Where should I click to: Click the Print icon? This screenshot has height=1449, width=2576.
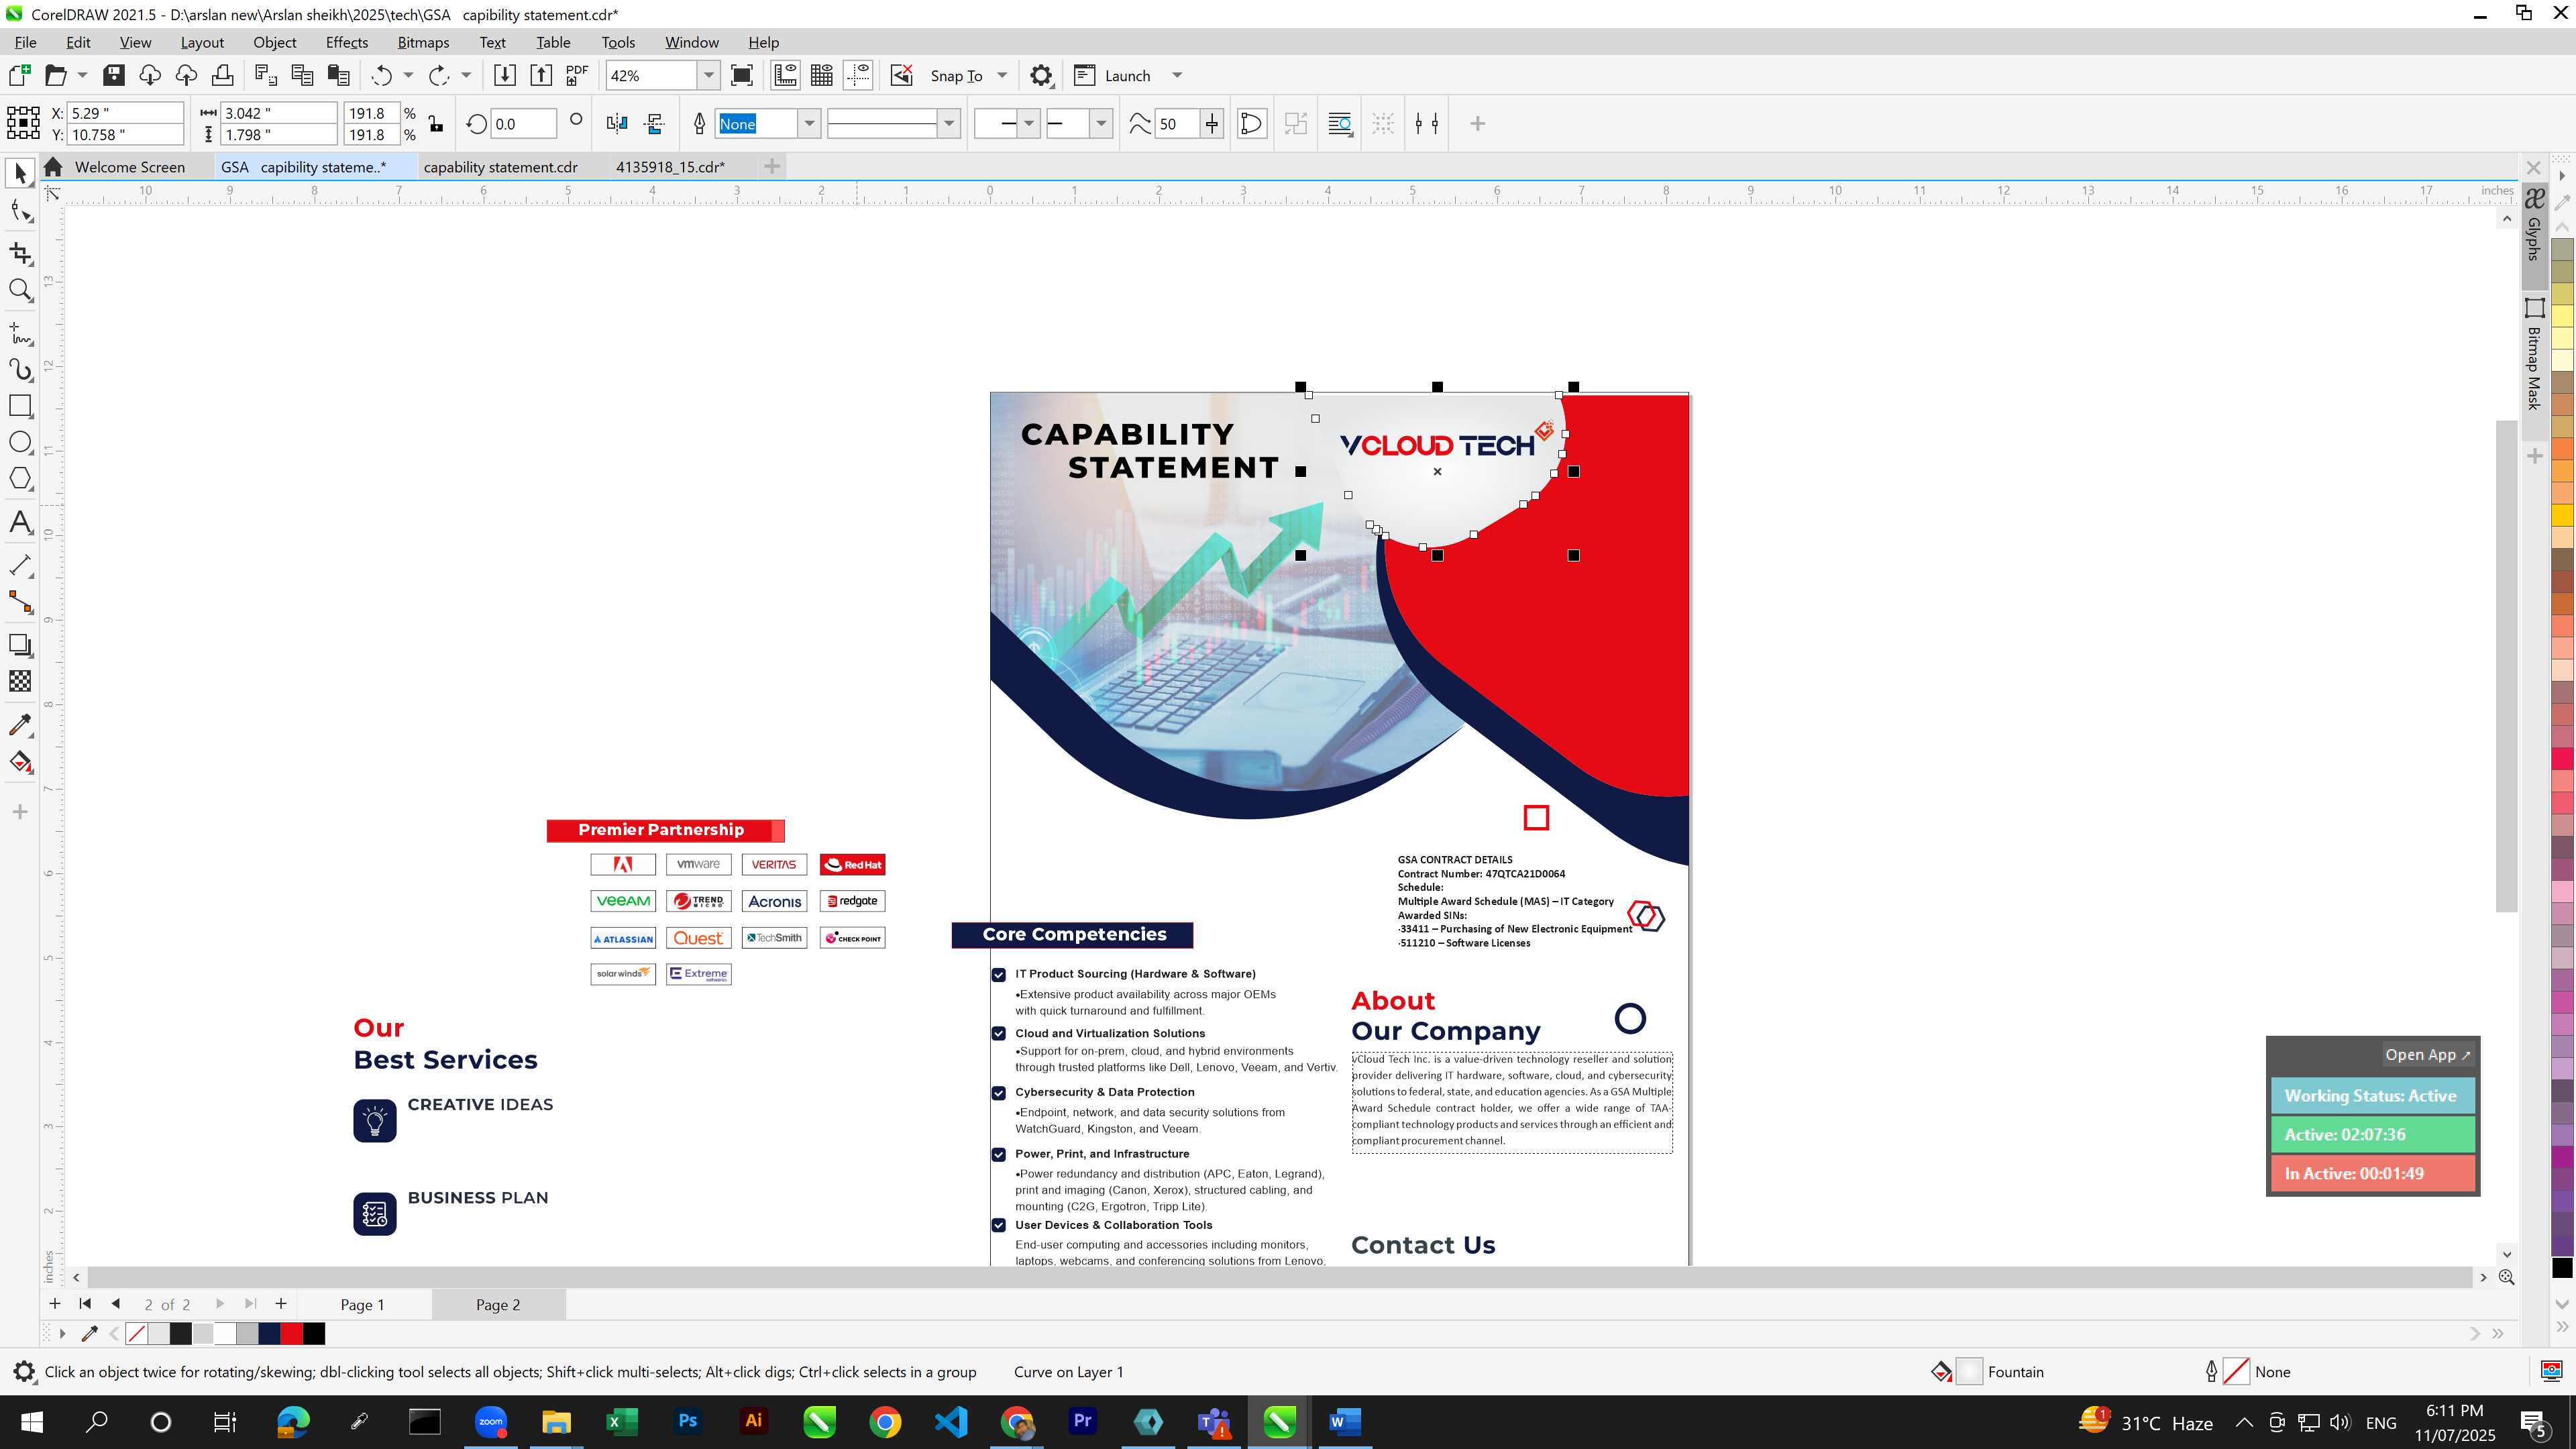[222, 76]
